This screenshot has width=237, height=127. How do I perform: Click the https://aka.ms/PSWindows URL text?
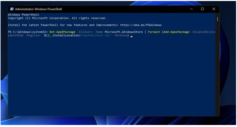pos(141,25)
